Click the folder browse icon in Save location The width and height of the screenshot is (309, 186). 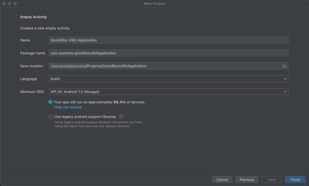tap(284, 66)
